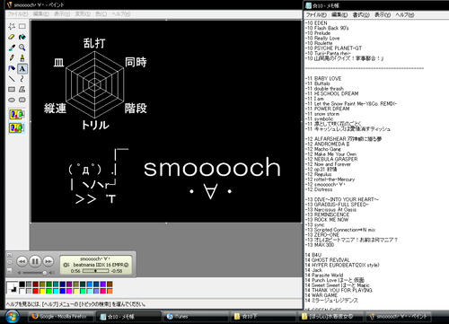Viewport: 449px width, 324px height.
Task: Pick the bright red color swatch
Action: click(36, 291)
